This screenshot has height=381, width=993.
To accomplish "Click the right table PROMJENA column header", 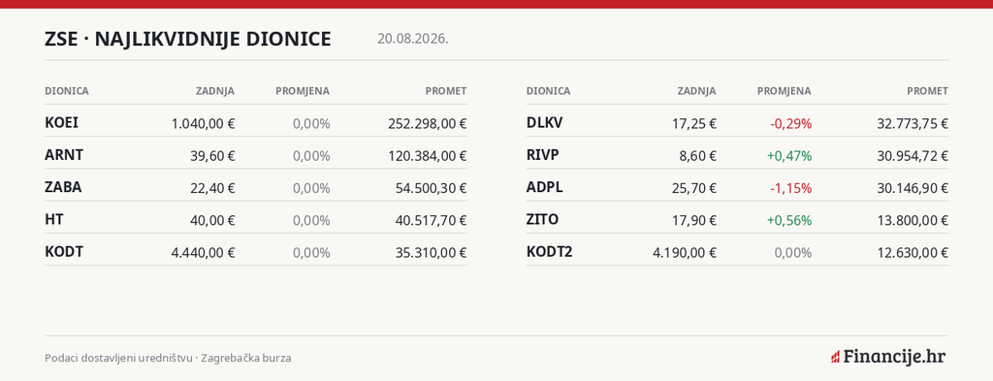I will click(x=784, y=91).
